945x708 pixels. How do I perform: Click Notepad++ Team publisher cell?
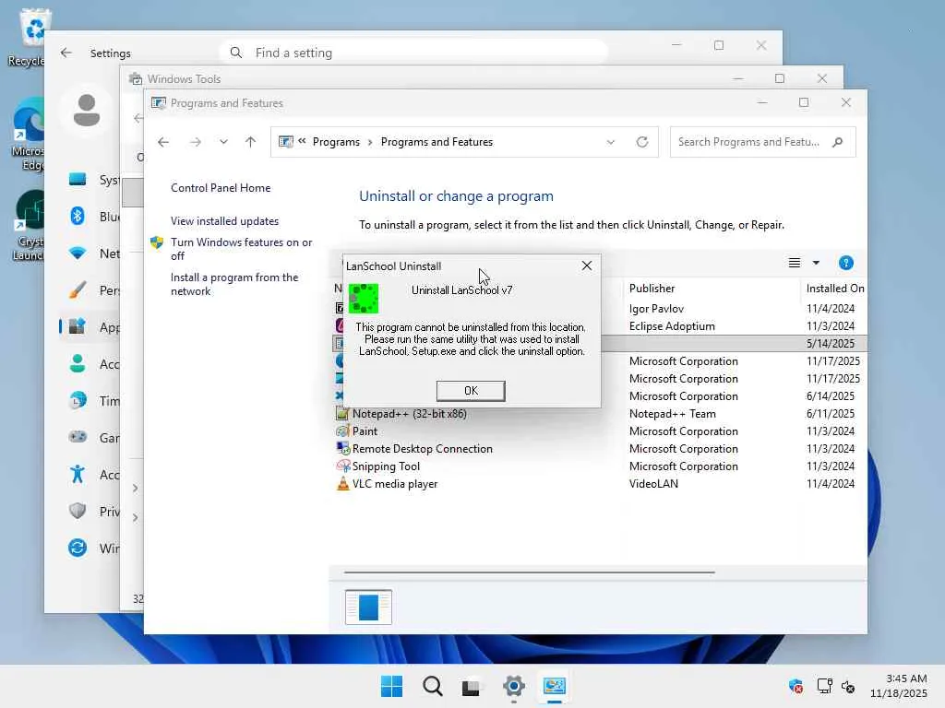point(673,414)
